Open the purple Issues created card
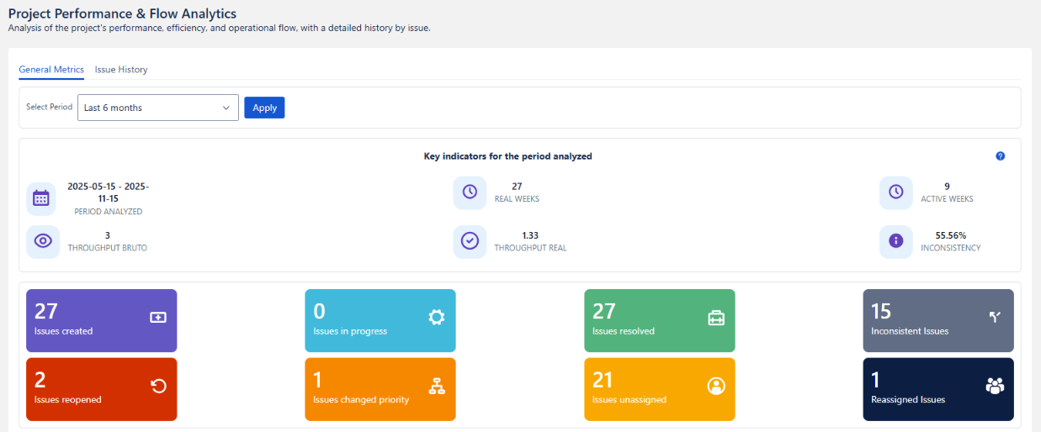This screenshot has height=432, width=1041. (x=101, y=320)
